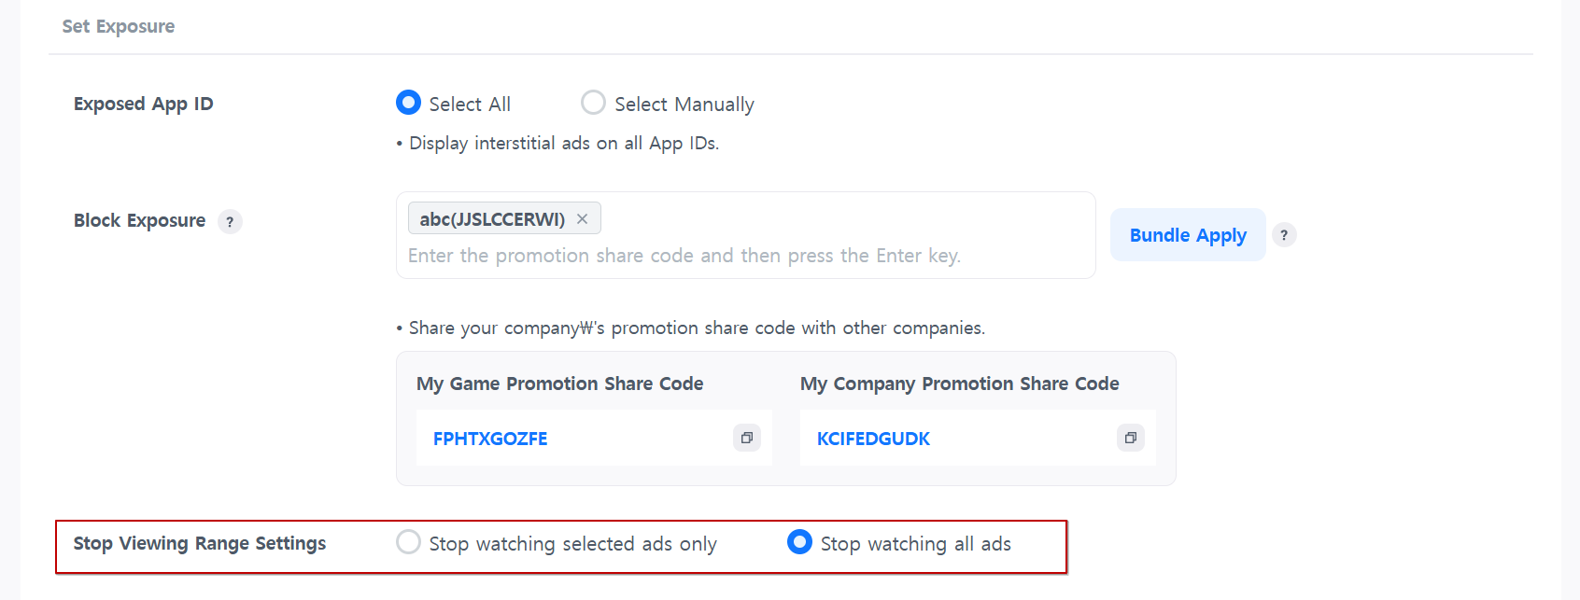Enable "Stop watching selected ads only"

coord(408,542)
